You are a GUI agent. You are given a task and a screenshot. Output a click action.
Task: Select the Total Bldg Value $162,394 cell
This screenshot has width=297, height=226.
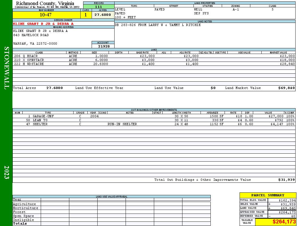tap(282, 200)
